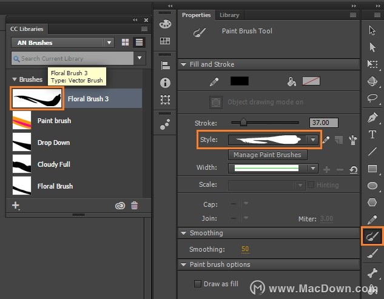Collapse CC Libraries panel with double arrows
Viewport: 384px width, 299px height.
point(135,20)
